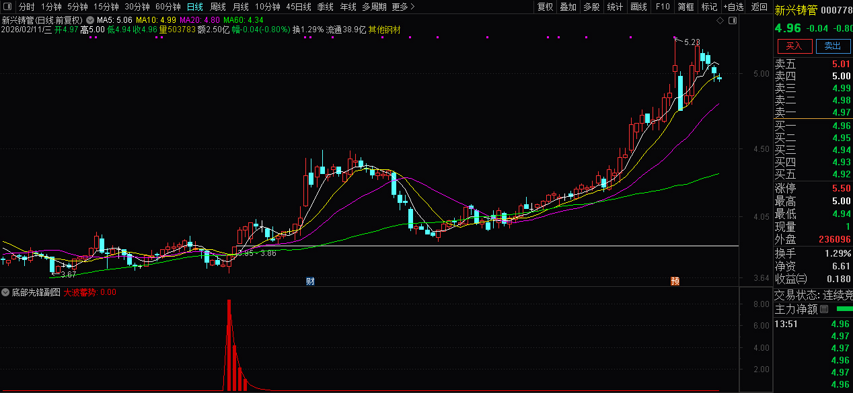Click the 外盘 236096 value
The image size is (853, 393).
(834, 239)
